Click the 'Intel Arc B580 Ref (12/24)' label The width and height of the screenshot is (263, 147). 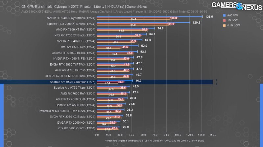pyautogui.click(x=78, y=47)
